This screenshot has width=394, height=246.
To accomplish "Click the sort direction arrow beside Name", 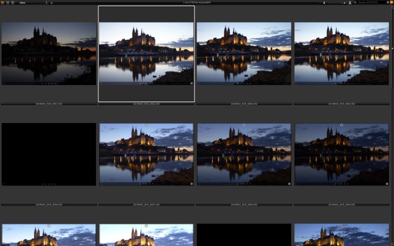I will coord(52,3).
